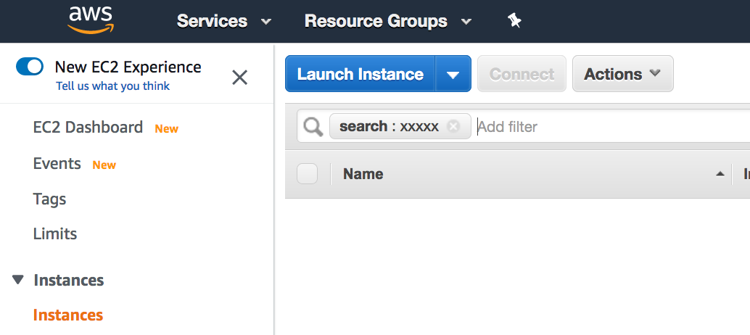Click the pin shortcut icon in header

[514, 20]
